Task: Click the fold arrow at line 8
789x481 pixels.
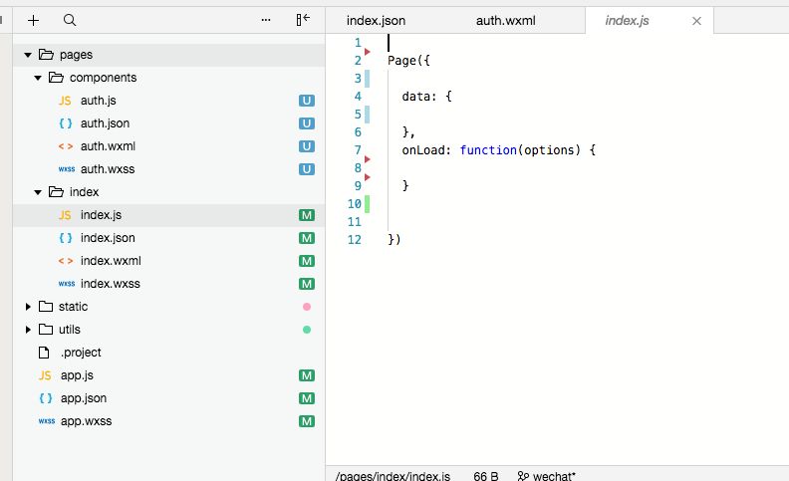Action: 368,159
